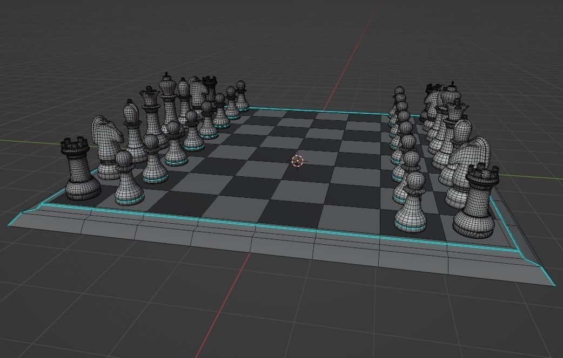Select the 3D cursor at board center

pyautogui.click(x=297, y=161)
